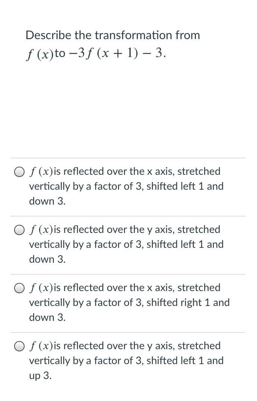Screen dimensions: 257x401
Task: Click the radio circle beside the third option
Action: tap(19, 288)
